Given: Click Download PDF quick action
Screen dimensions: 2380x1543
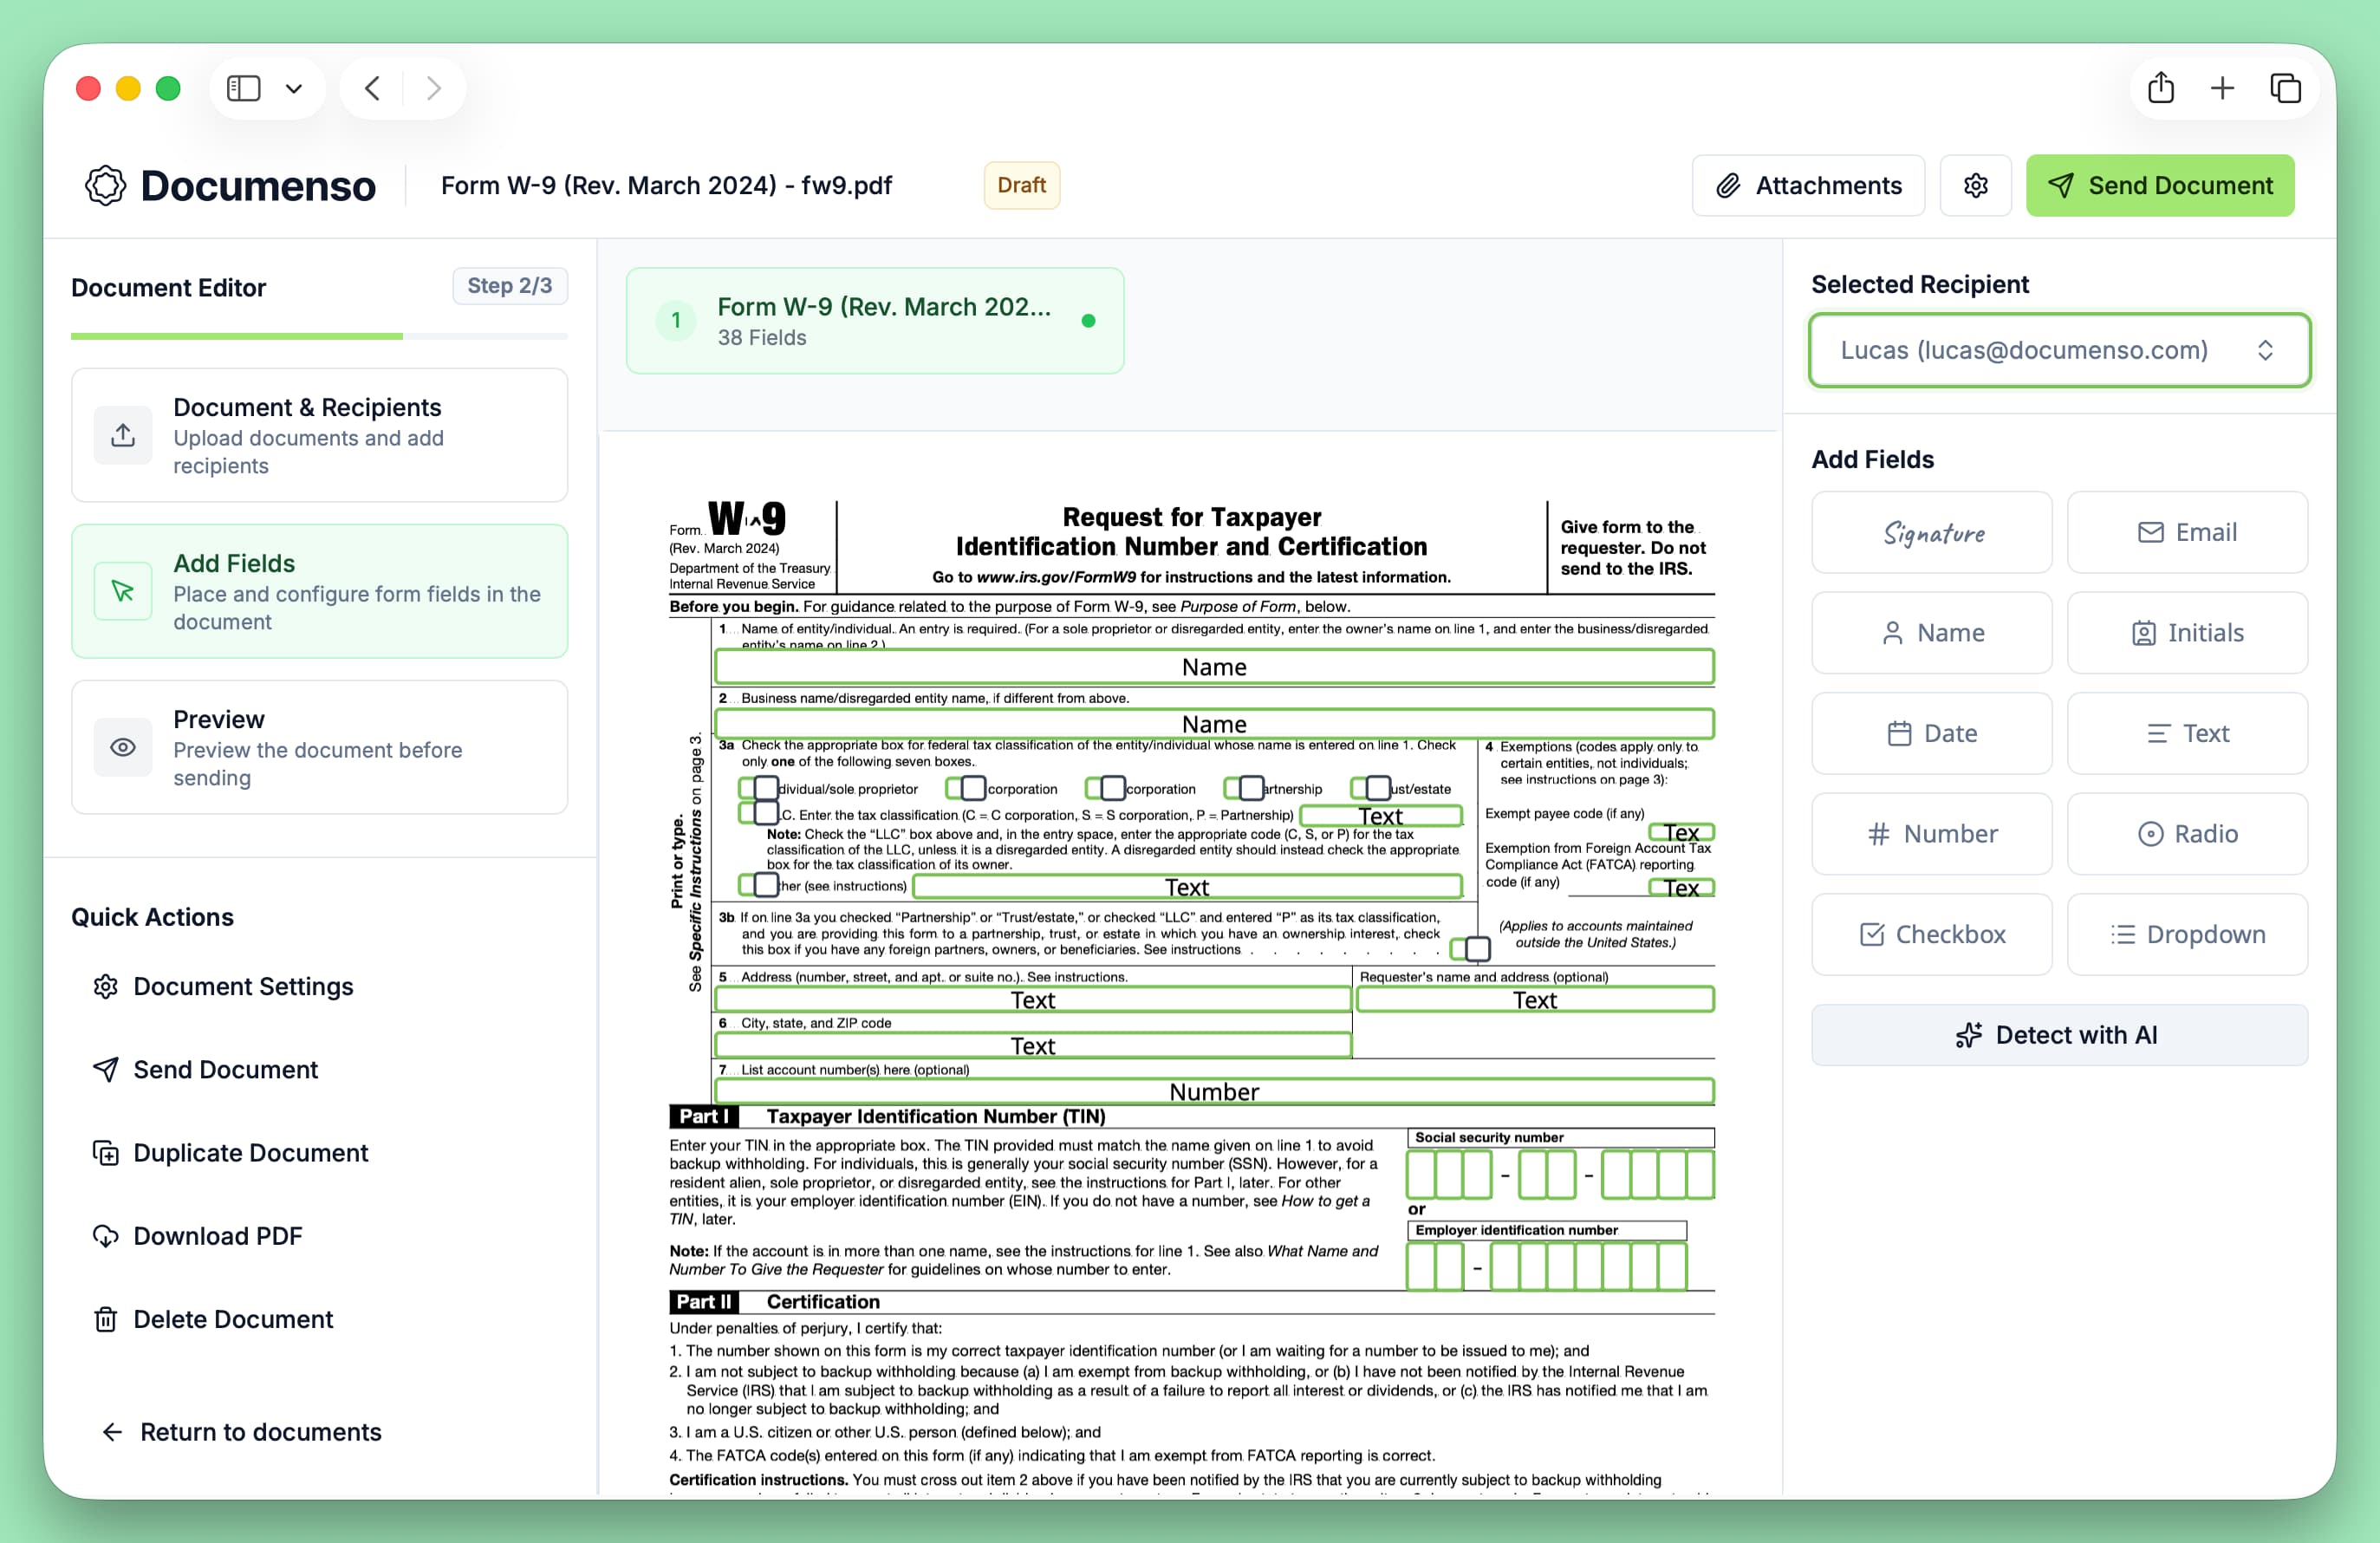Looking at the screenshot, I should tap(217, 1236).
